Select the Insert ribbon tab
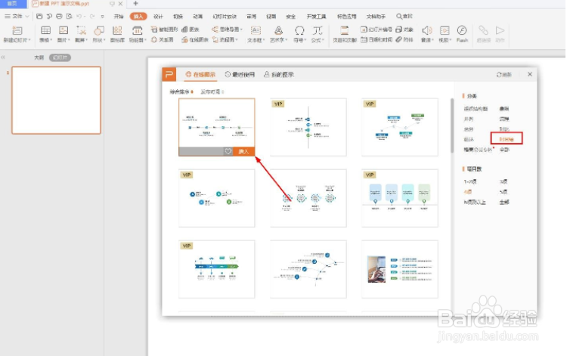This screenshot has height=356, width=570. click(x=138, y=17)
